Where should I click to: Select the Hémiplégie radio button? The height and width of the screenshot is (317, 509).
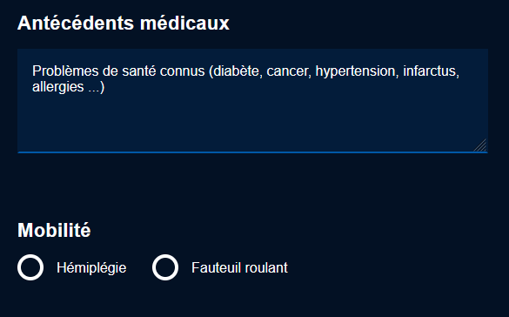tap(30, 267)
